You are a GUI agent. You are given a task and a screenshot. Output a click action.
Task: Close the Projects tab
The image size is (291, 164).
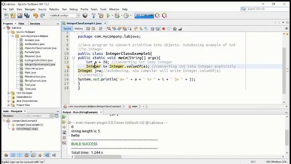pyautogui.click(x=15, y=24)
